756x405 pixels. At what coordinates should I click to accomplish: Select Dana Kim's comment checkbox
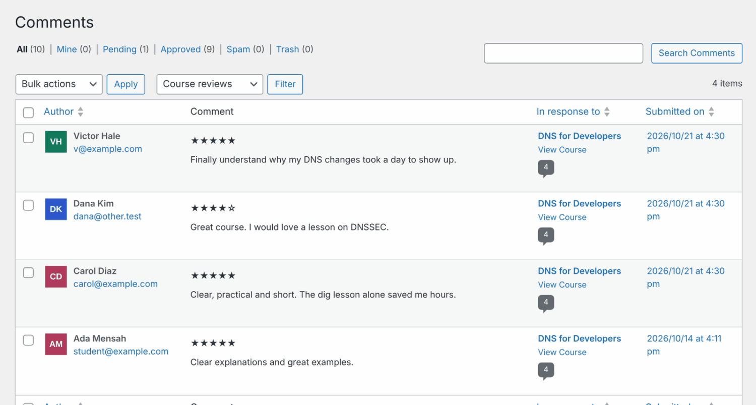[x=29, y=205]
